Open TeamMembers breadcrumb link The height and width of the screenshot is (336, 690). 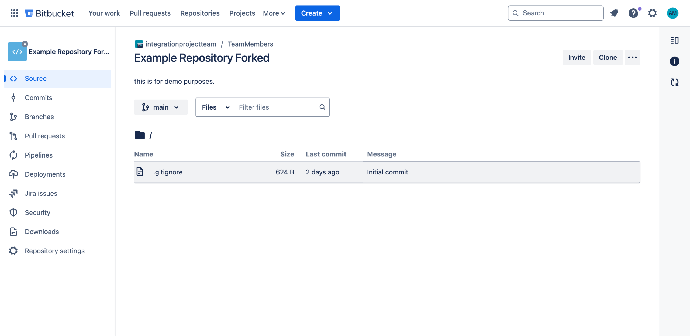(x=250, y=44)
